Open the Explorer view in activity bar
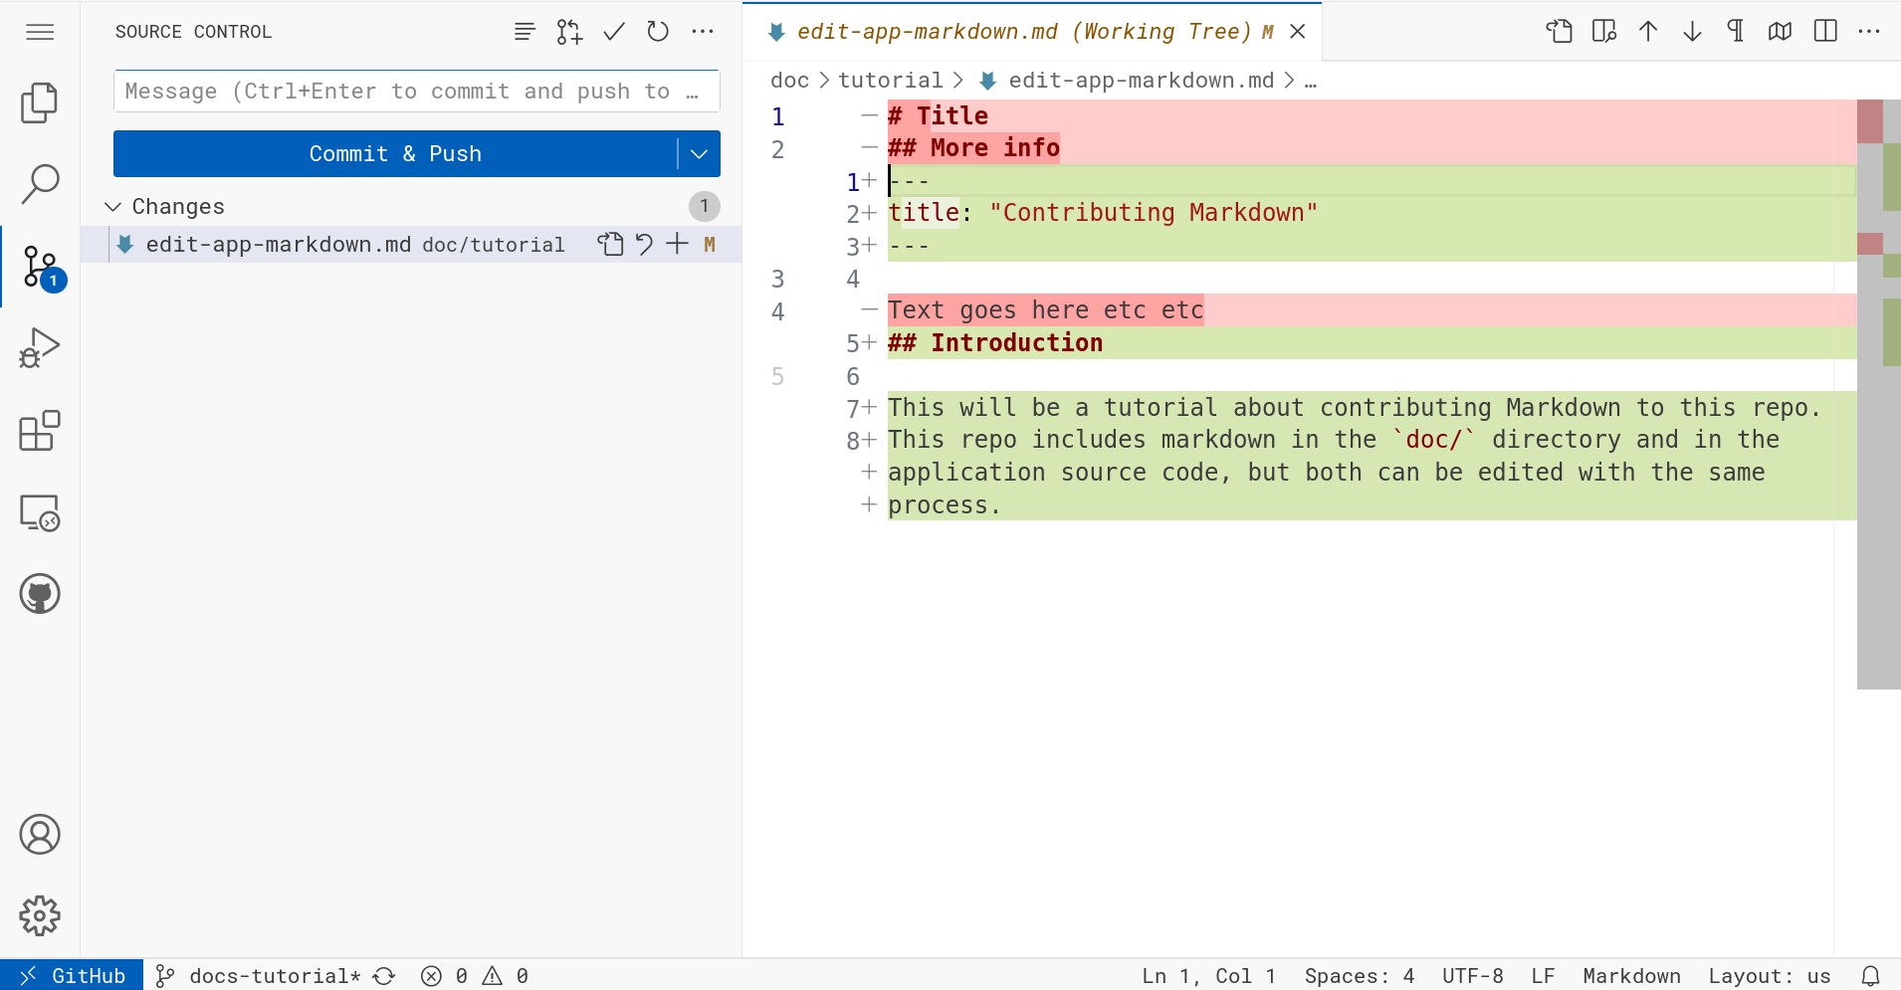Viewport: 1901px width, 990px height. click(40, 102)
